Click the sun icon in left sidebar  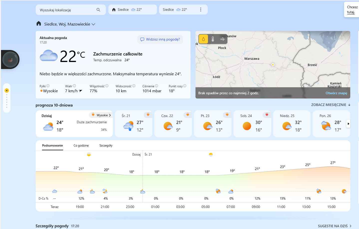(x=7, y=90)
